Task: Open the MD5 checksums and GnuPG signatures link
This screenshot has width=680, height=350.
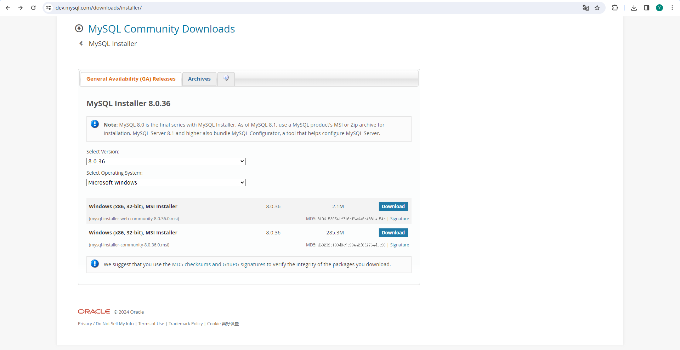Action: [x=219, y=264]
